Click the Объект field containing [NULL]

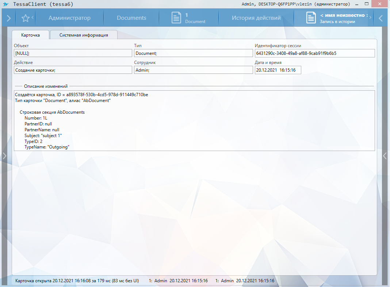point(73,53)
